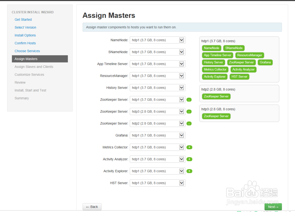The height and width of the screenshot is (212, 295).
Task: Click the Grafana field label
Action: pyautogui.click(x=122, y=135)
